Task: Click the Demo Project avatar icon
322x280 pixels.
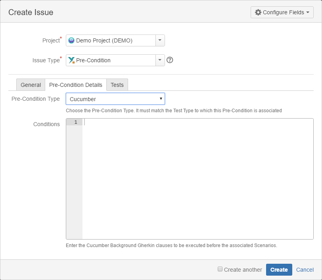Action: pos(71,40)
